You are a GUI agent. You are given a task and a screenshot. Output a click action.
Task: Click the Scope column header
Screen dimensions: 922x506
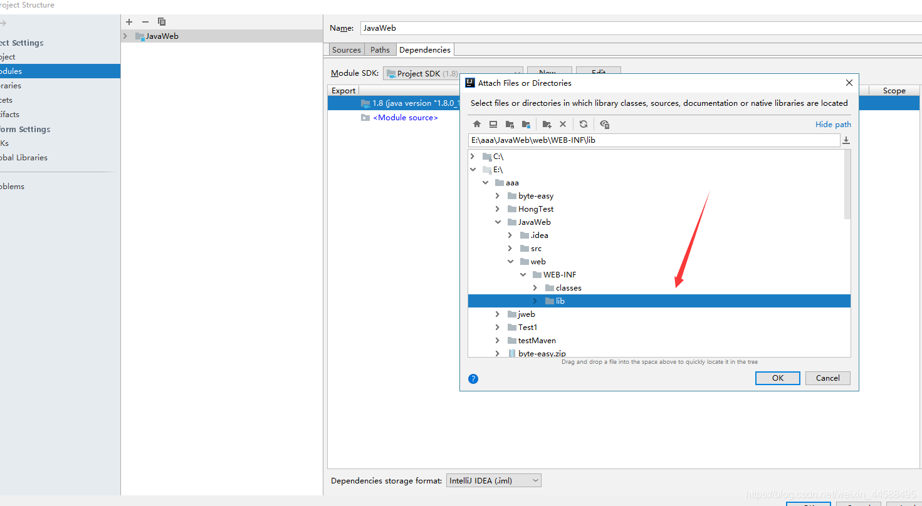click(894, 91)
